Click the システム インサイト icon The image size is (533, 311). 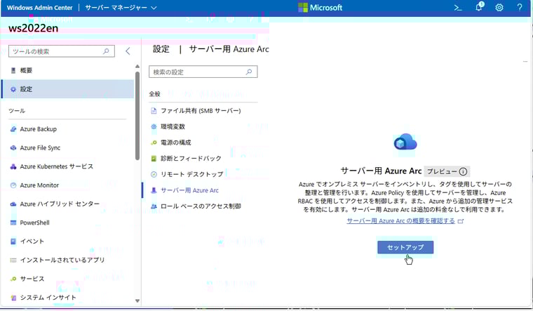tap(13, 298)
